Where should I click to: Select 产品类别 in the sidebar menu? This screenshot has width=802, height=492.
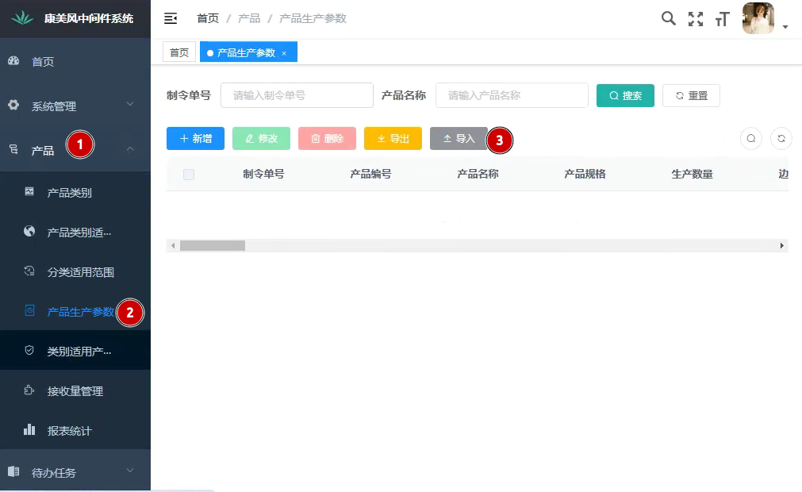click(70, 193)
